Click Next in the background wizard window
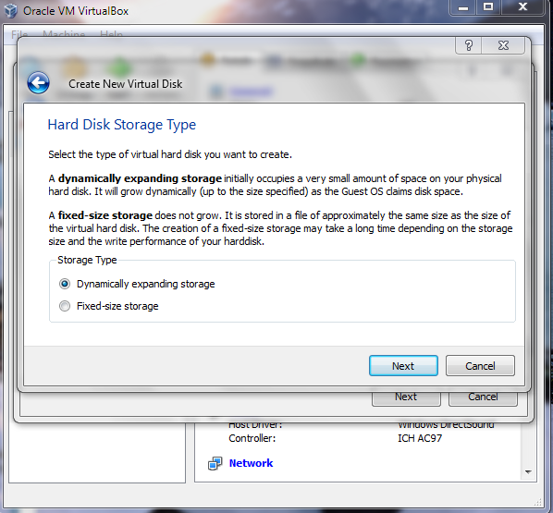 click(x=406, y=397)
